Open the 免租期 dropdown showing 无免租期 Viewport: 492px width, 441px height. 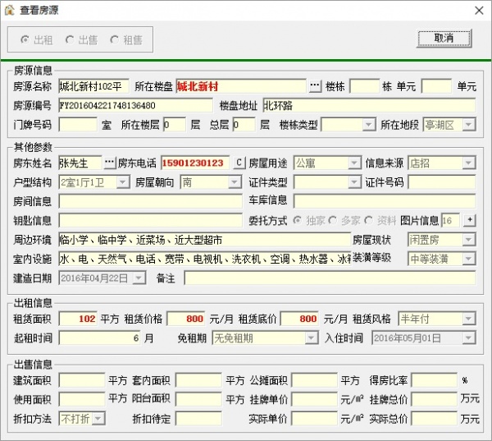312,338
